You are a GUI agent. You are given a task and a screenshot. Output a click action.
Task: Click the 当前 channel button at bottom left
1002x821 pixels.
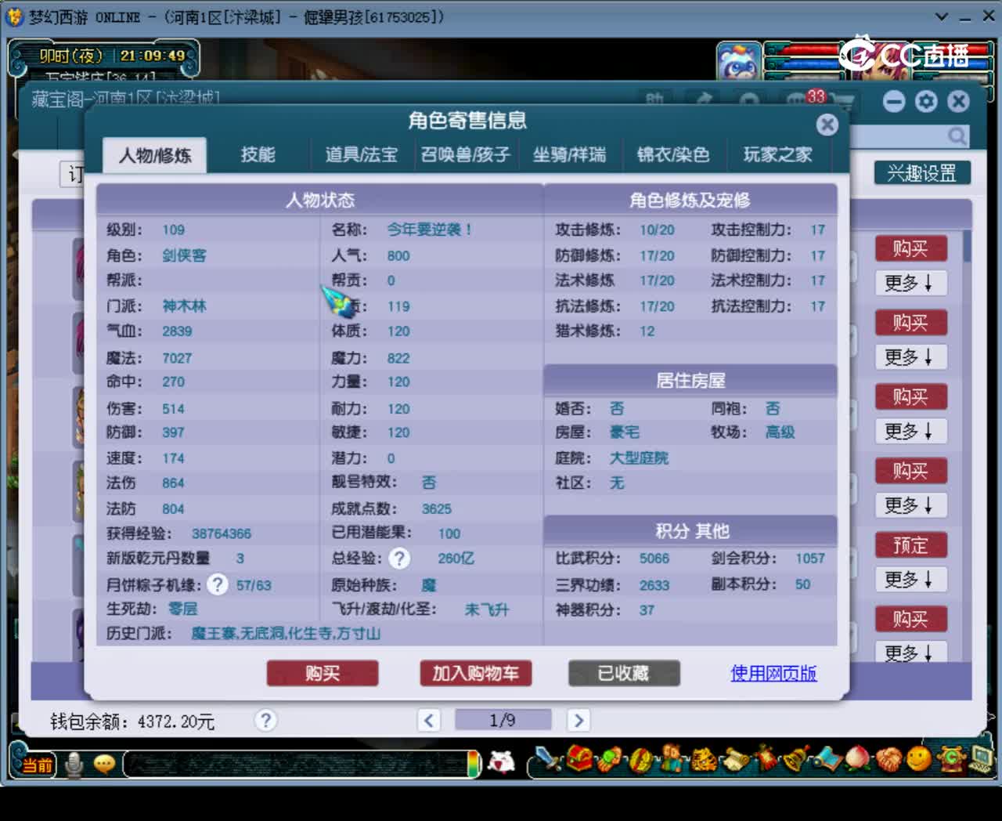tap(36, 764)
